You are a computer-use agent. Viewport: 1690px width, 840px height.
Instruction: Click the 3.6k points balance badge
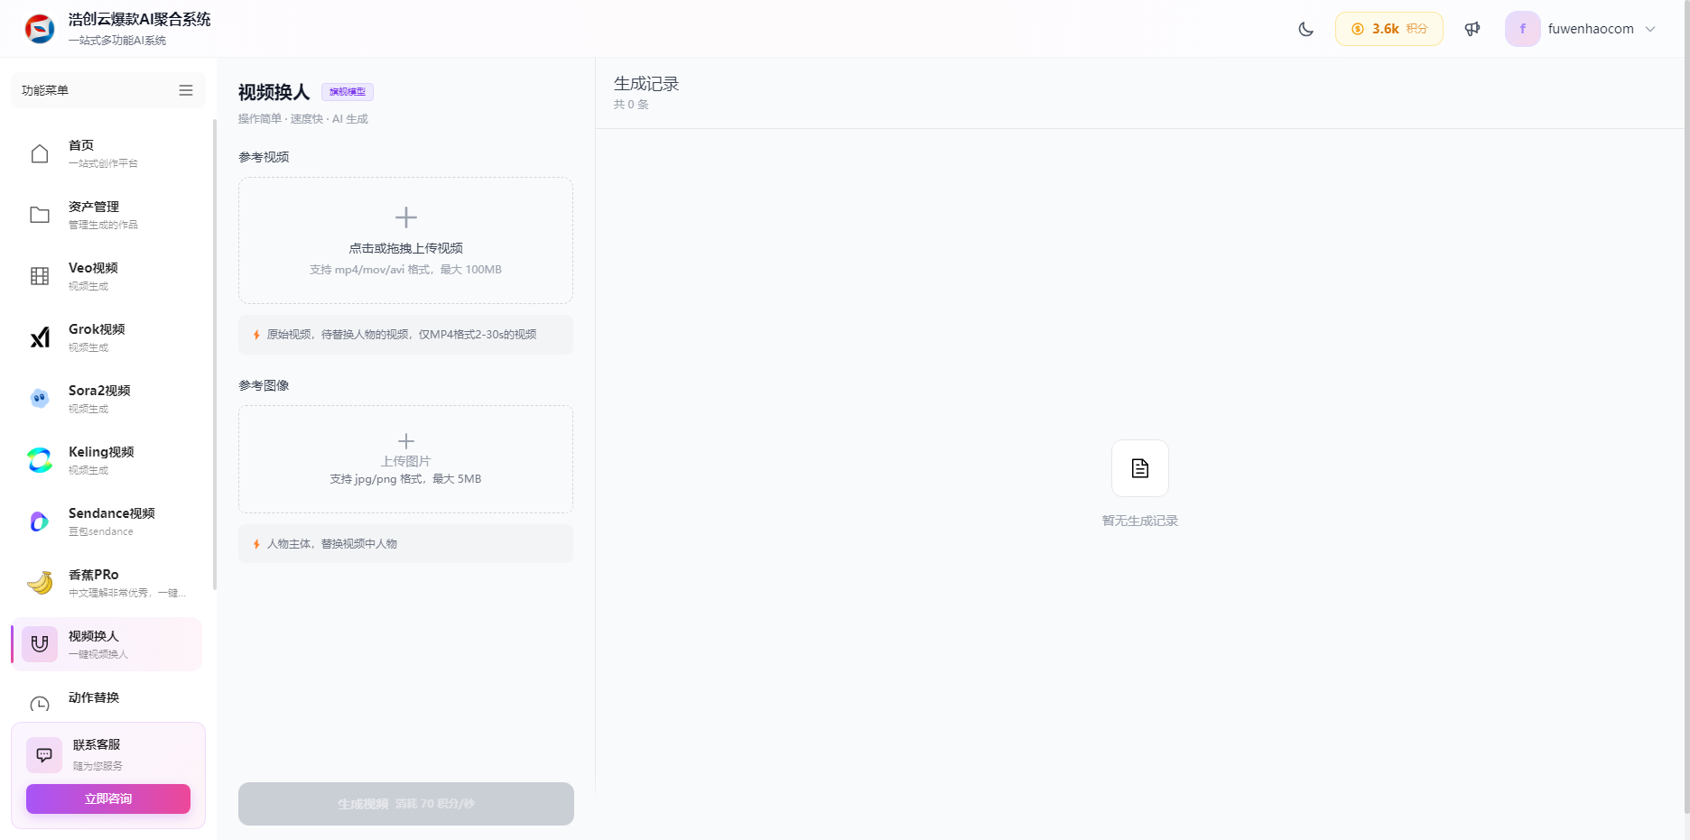point(1388,29)
